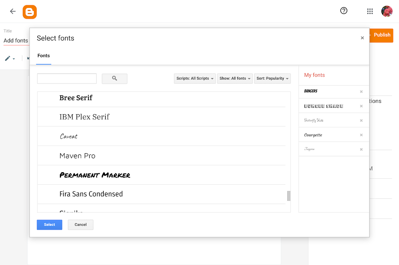Focus the font search field
Viewport: 399px width, 265px height.
click(67, 79)
